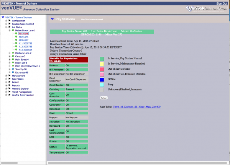Viewport: 230px width, 165px height.
Task: Open the Main Street Downtown-6 lot
Action: pyautogui.click(x=28, y=66)
